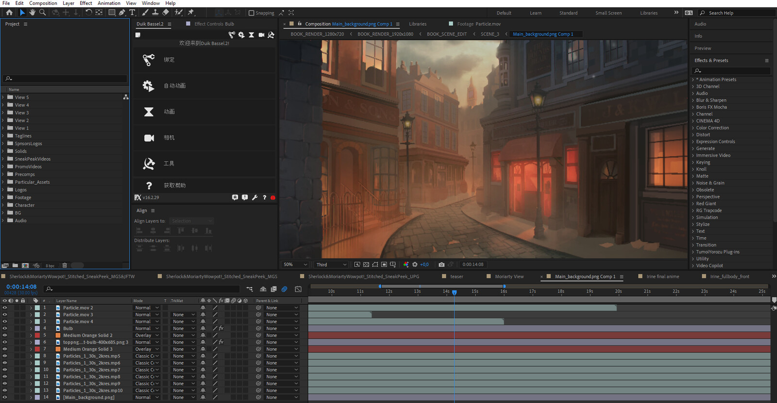Open the Composition menu
Image resolution: width=777 pixels, height=403 pixels.
(43, 3)
